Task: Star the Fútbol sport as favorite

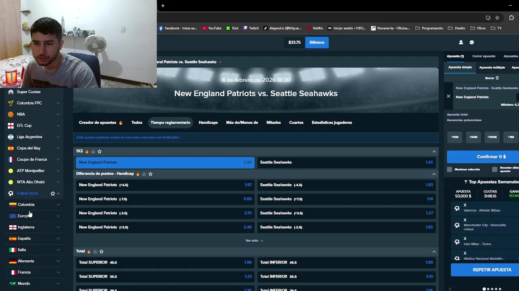Action: tap(53, 194)
